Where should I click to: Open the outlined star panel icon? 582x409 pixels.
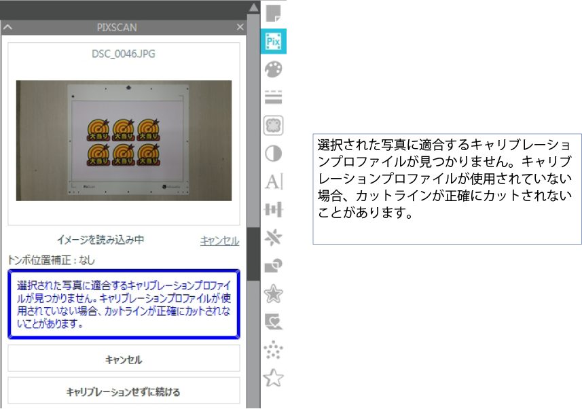tap(274, 378)
